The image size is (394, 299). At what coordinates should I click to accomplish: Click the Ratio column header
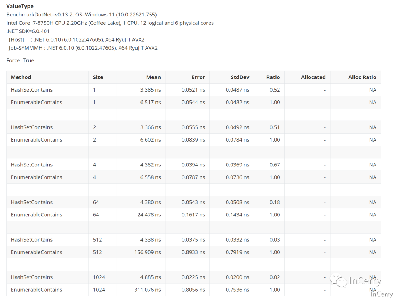(273, 77)
